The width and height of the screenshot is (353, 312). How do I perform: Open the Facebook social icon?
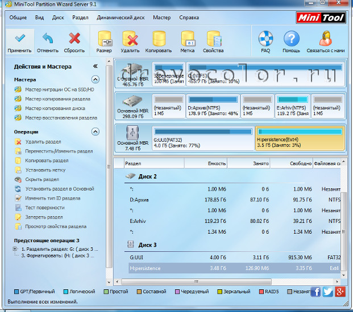pos(316,292)
